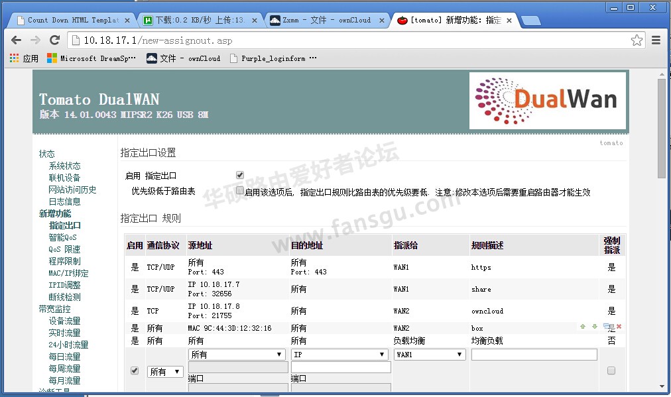Open MAC/IP绑定 in the sidebar

coord(68,273)
